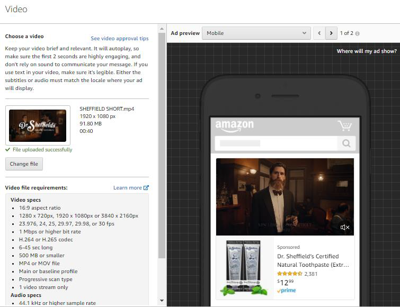
Task: Click the H.264 or H.265 codec requirement
Action: (46, 239)
